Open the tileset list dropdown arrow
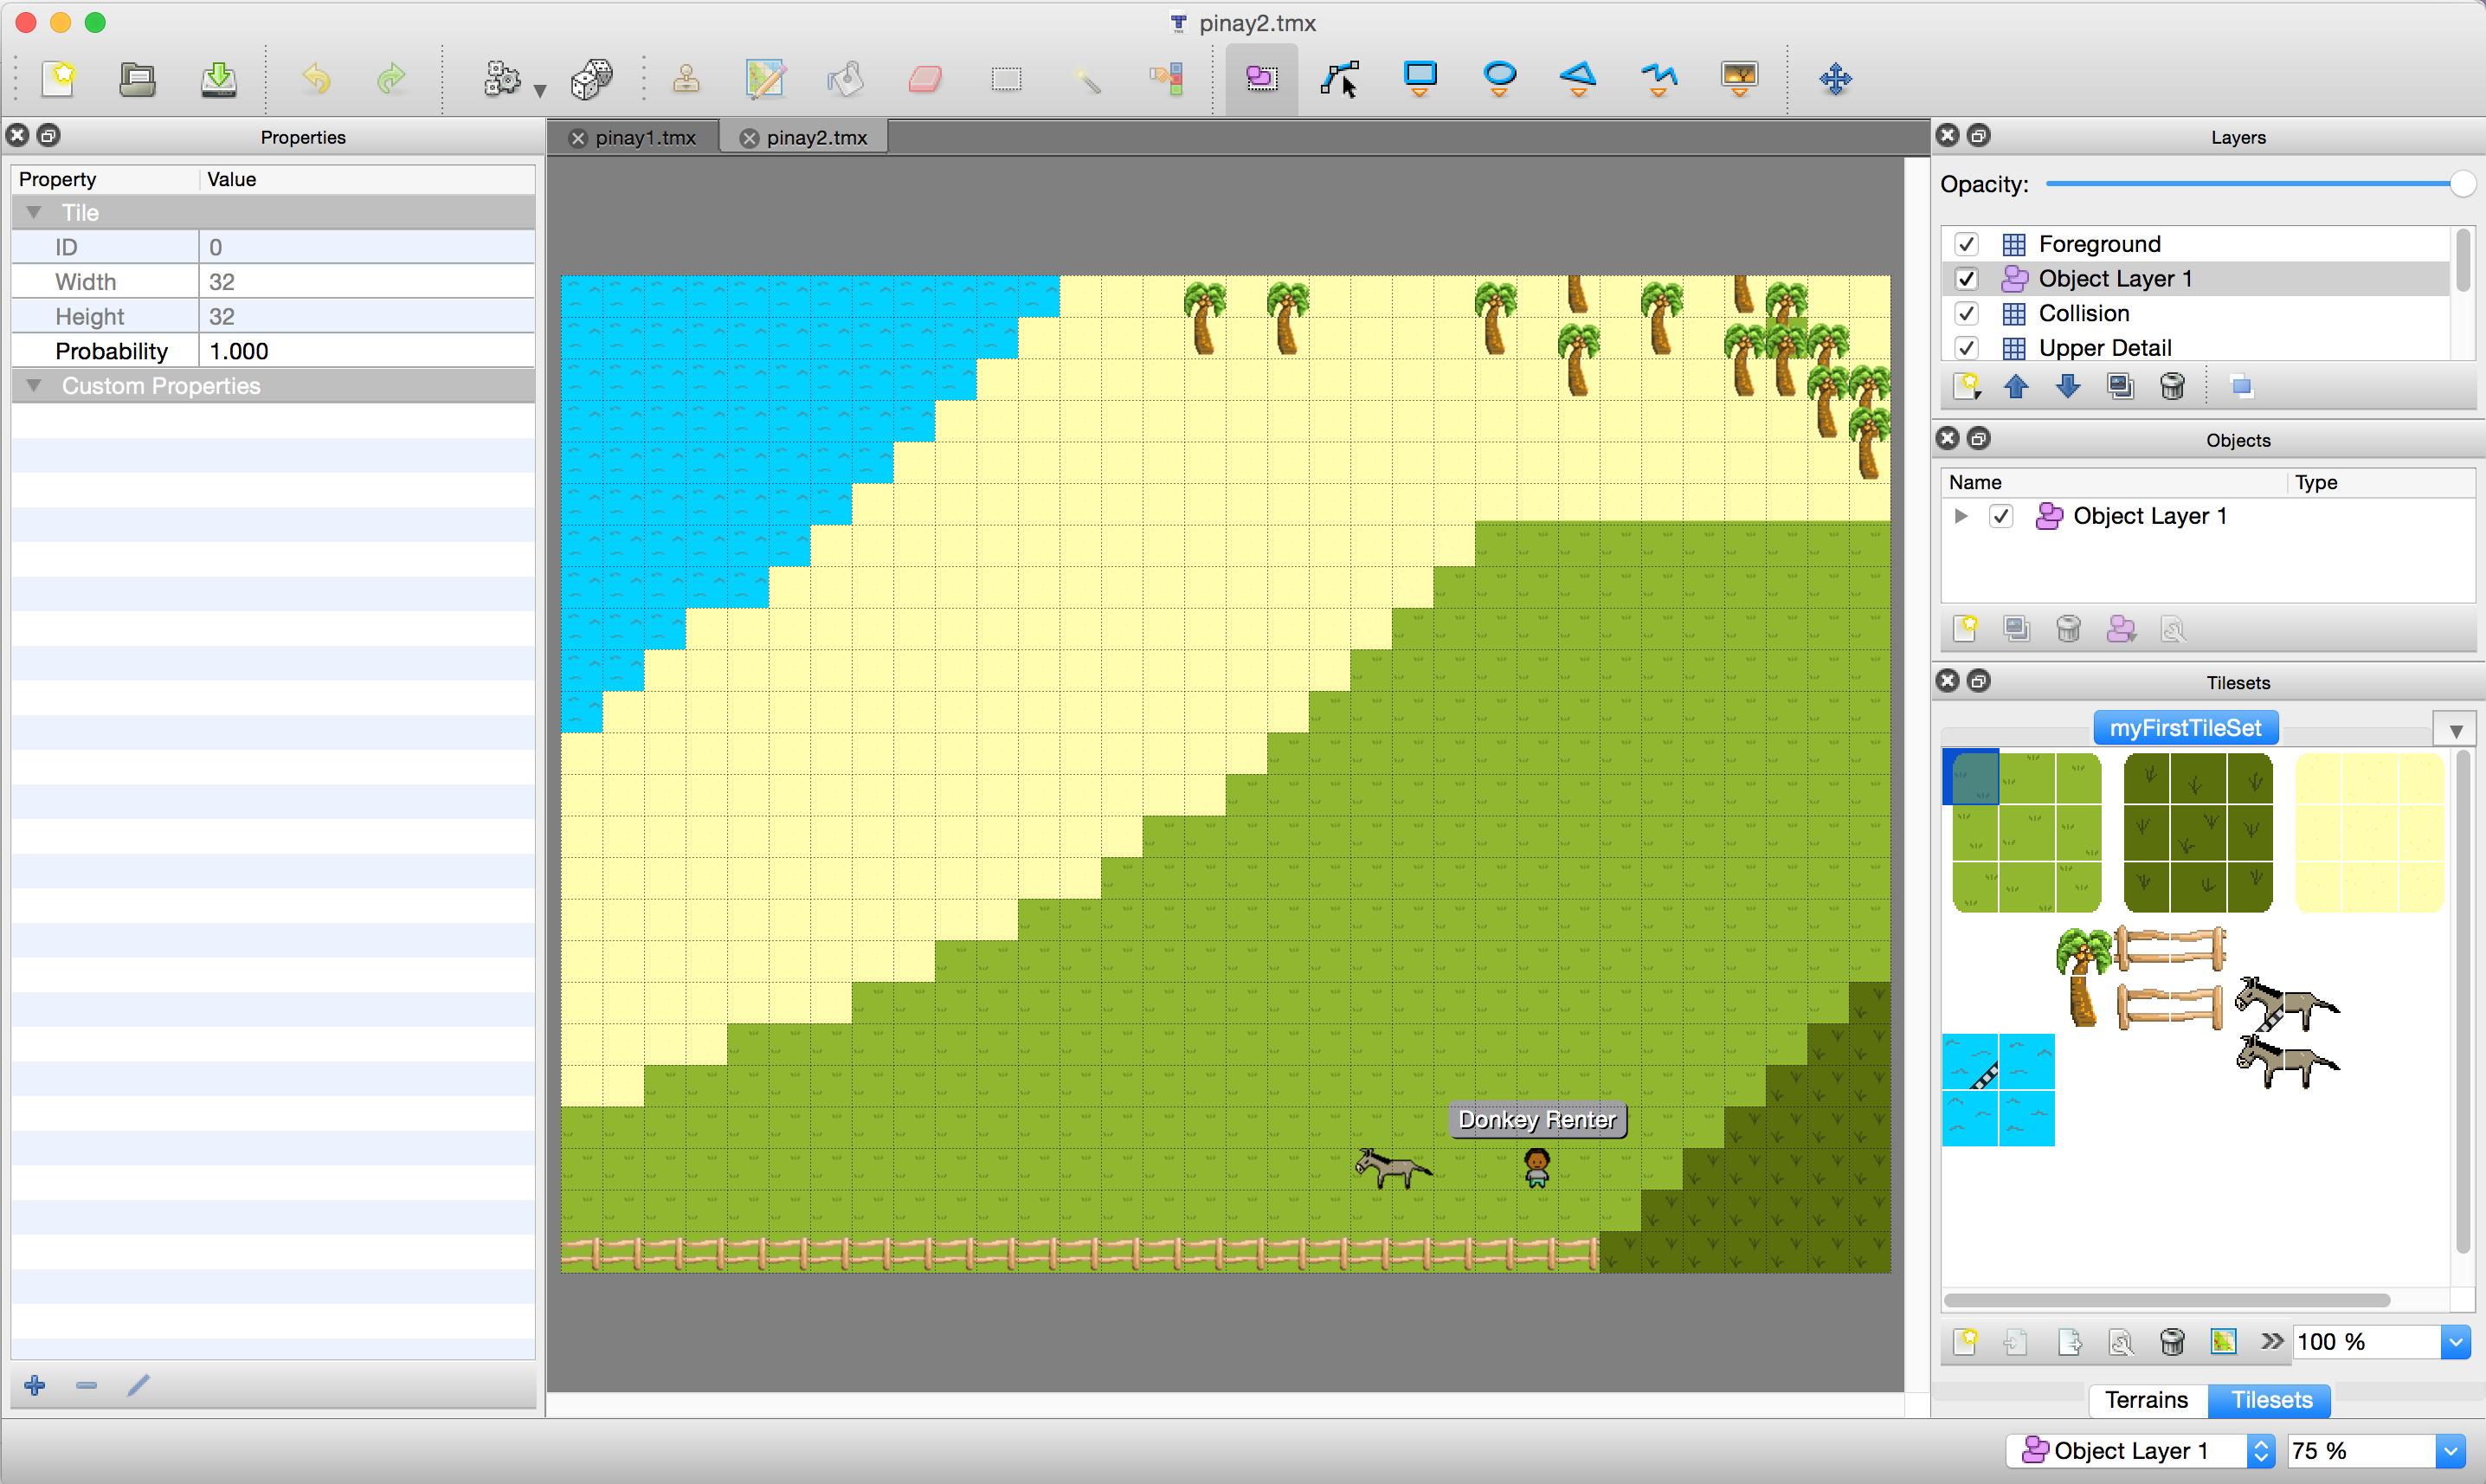Image resolution: width=2486 pixels, height=1484 pixels. coord(2456,731)
